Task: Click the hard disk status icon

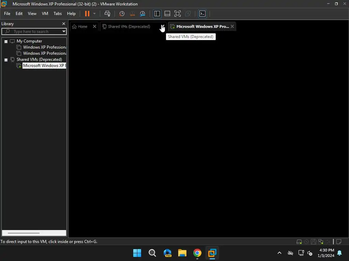Action: (x=299, y=242)
